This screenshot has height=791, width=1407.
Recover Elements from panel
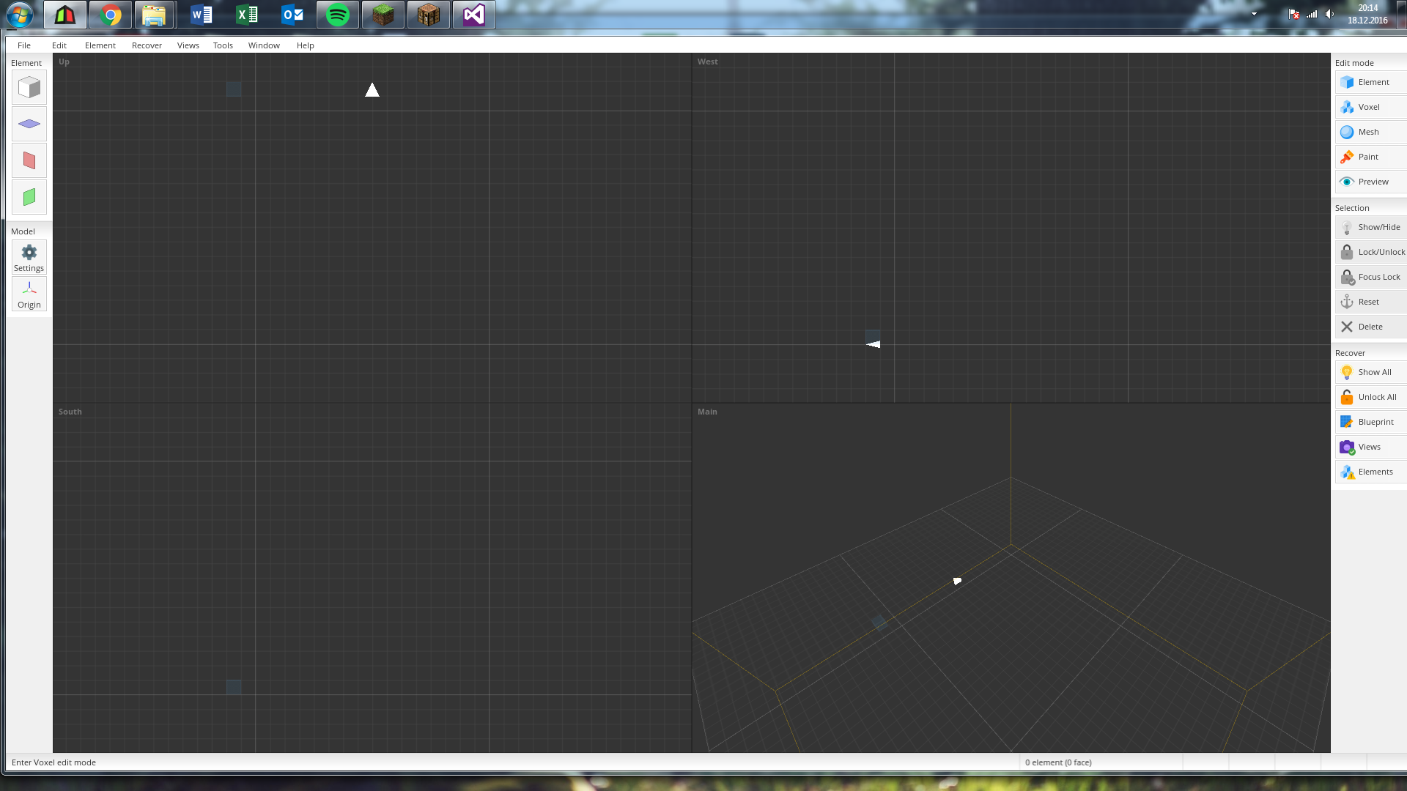pos(1370,472)
